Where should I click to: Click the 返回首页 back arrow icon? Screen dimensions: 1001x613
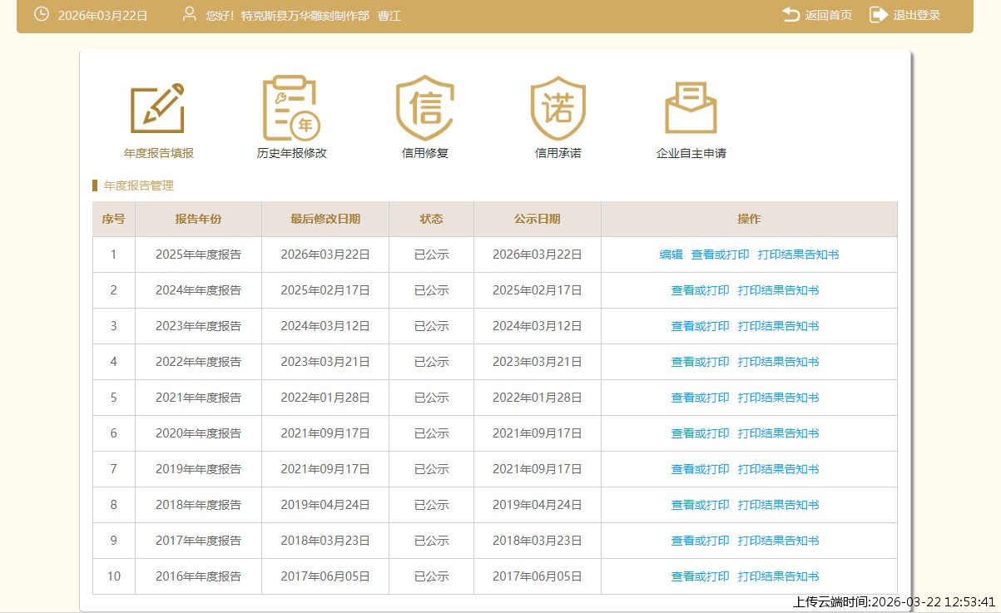(x=790, y=15)
